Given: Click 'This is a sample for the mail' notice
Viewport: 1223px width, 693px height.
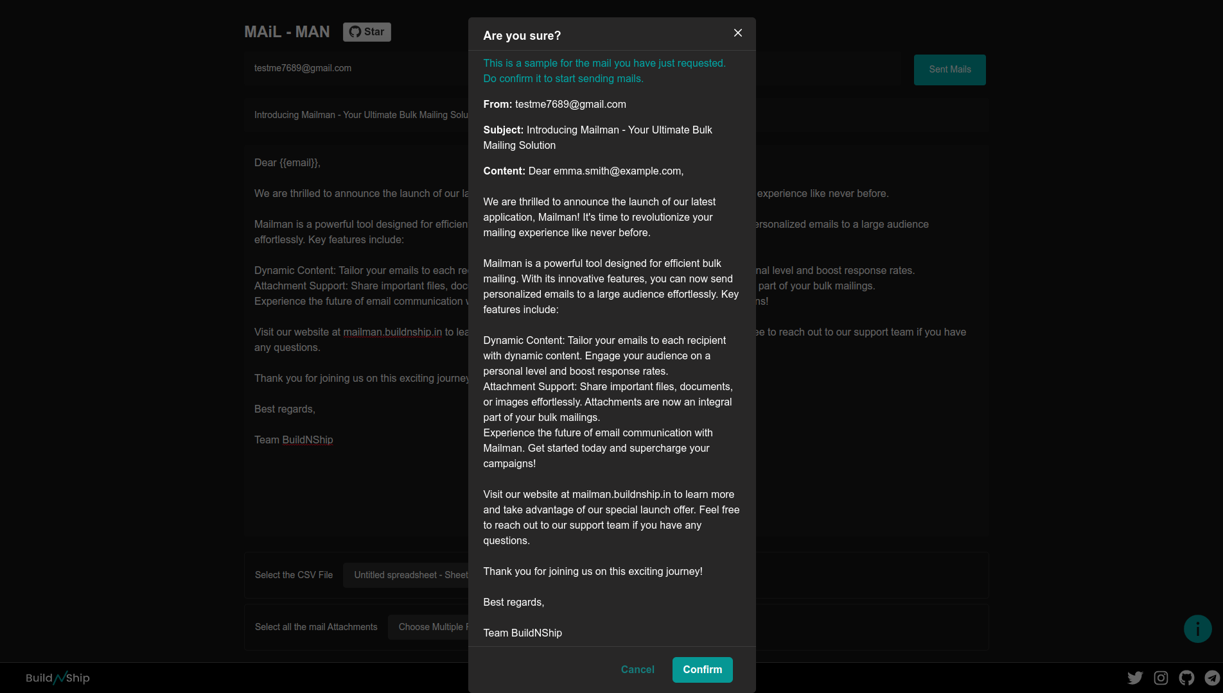Looking at the screenshot, I should 604,71.
